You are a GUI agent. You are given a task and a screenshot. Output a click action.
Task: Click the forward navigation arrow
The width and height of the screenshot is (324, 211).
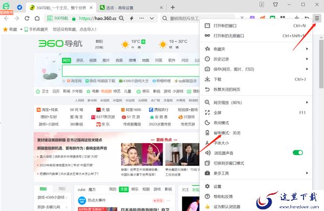coord(17,18)
